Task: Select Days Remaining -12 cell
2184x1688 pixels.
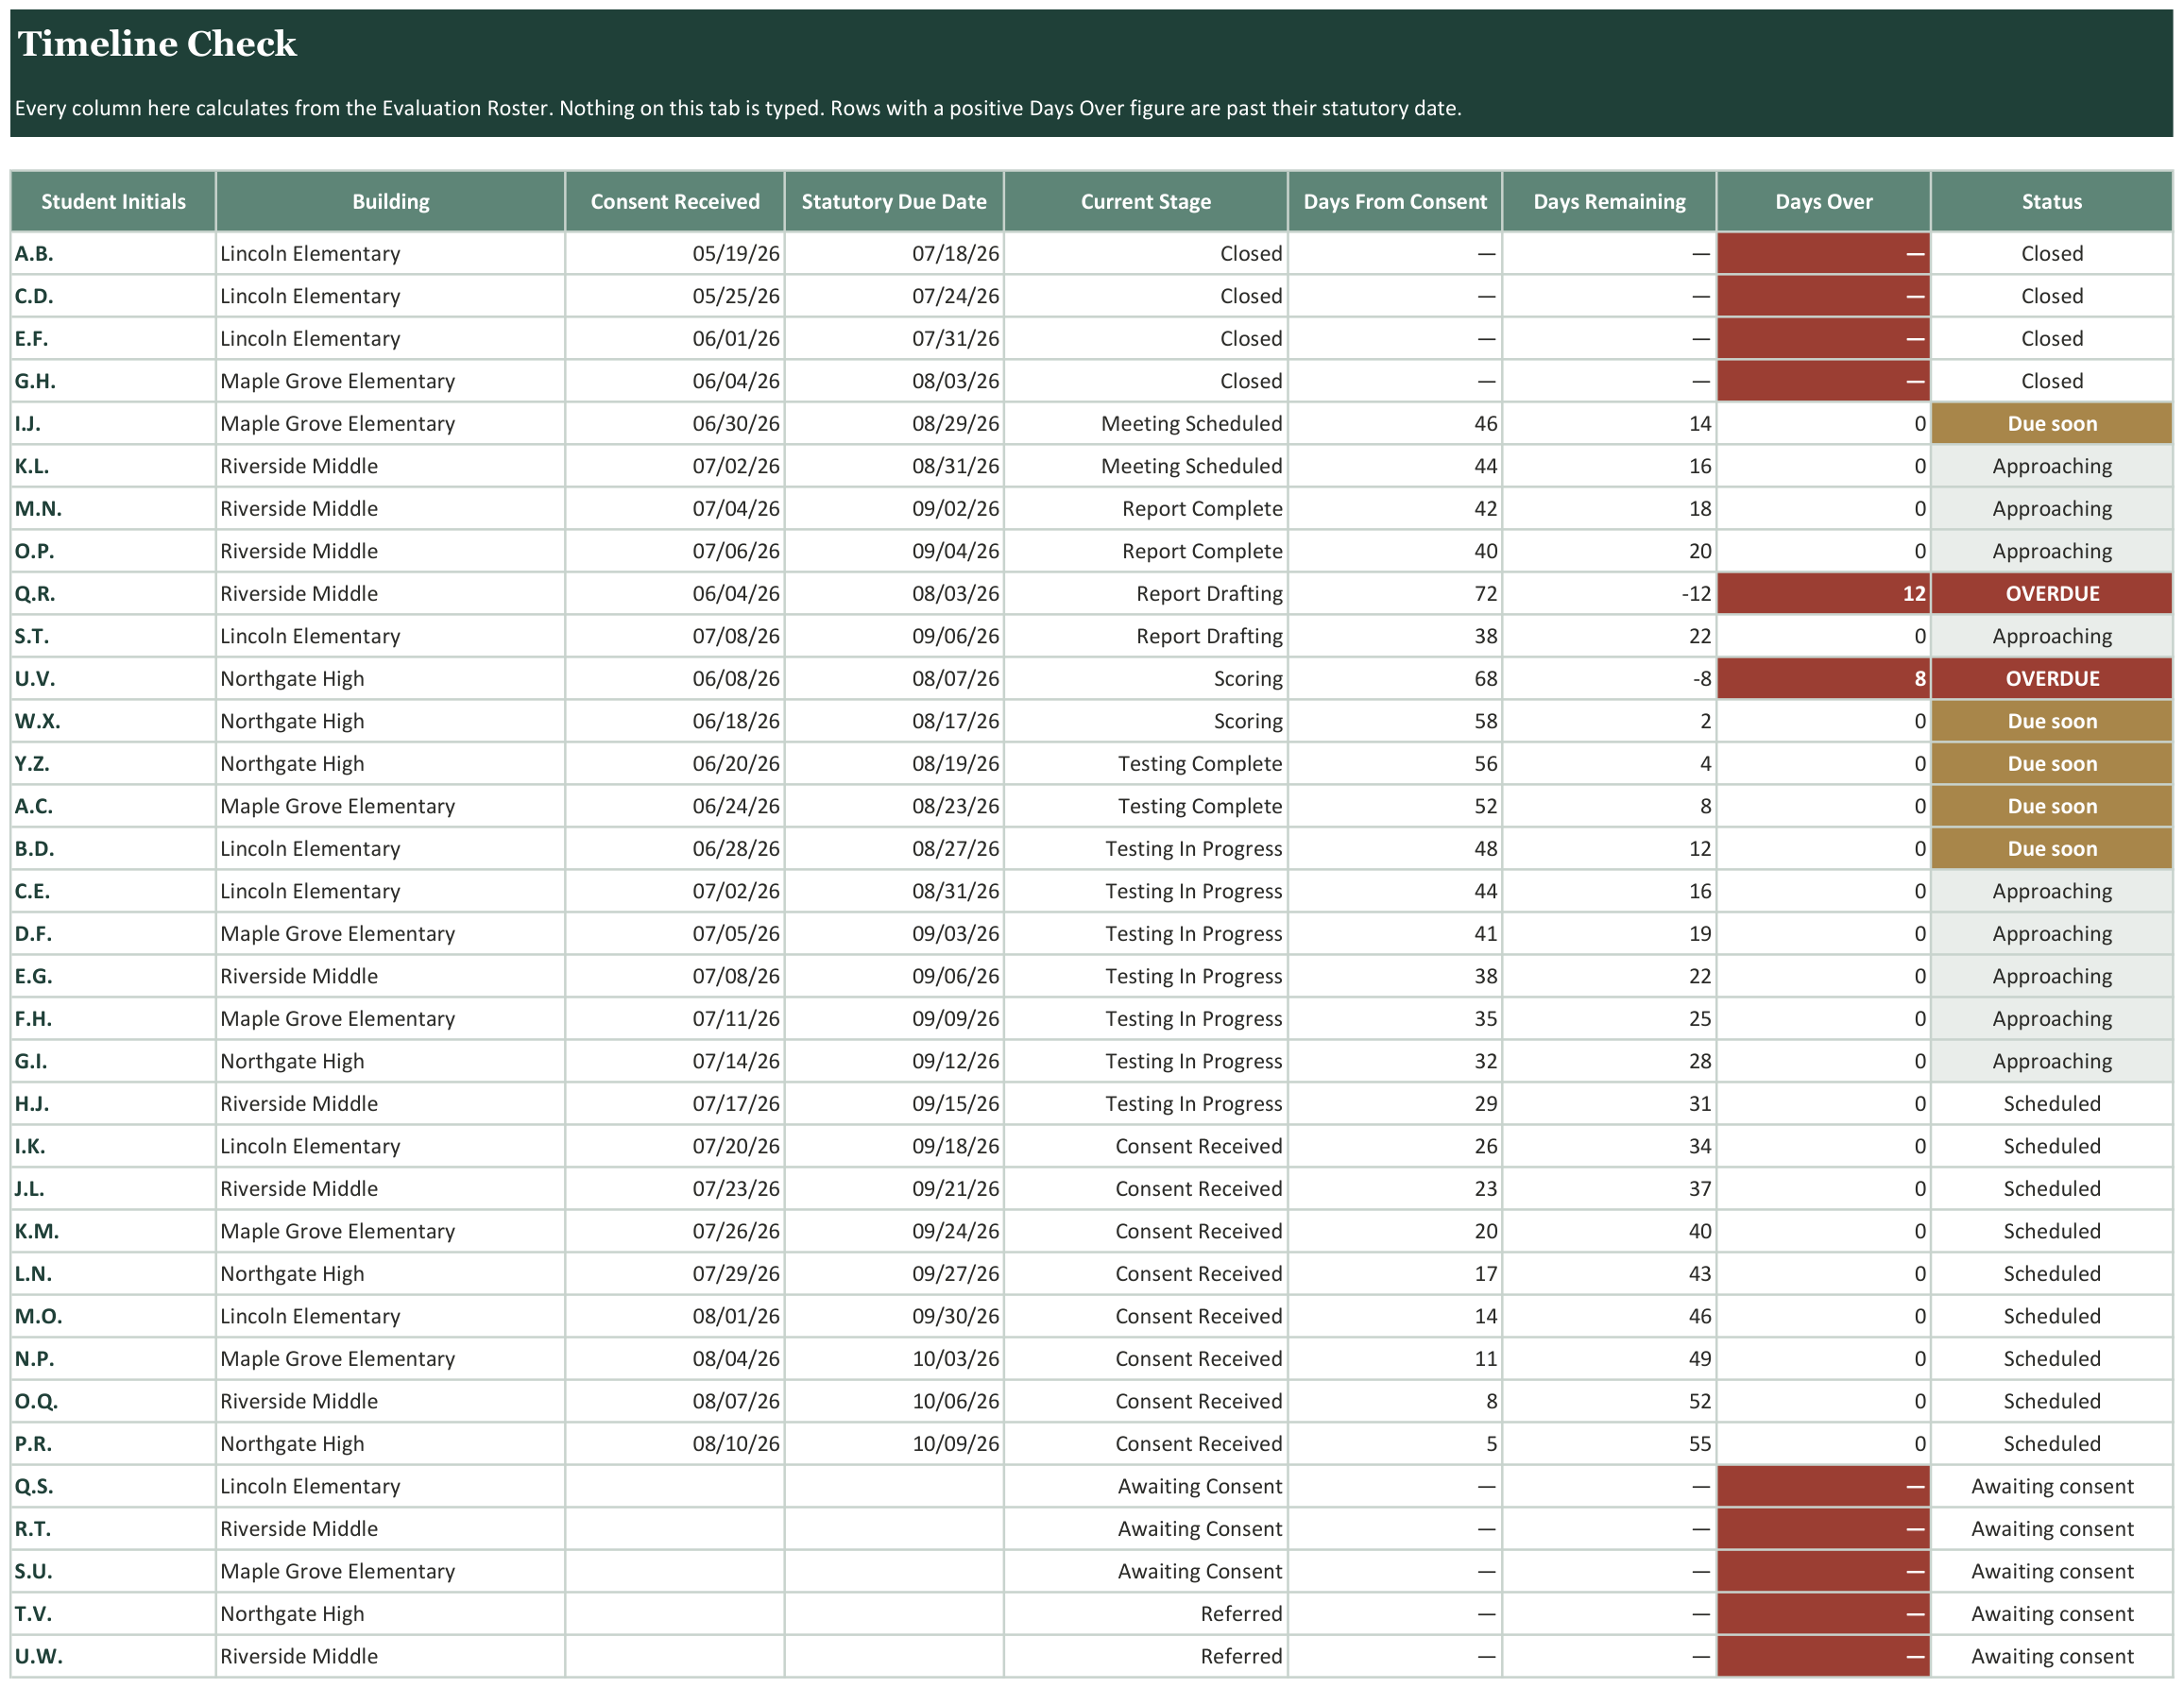Action: (1609, 594)
